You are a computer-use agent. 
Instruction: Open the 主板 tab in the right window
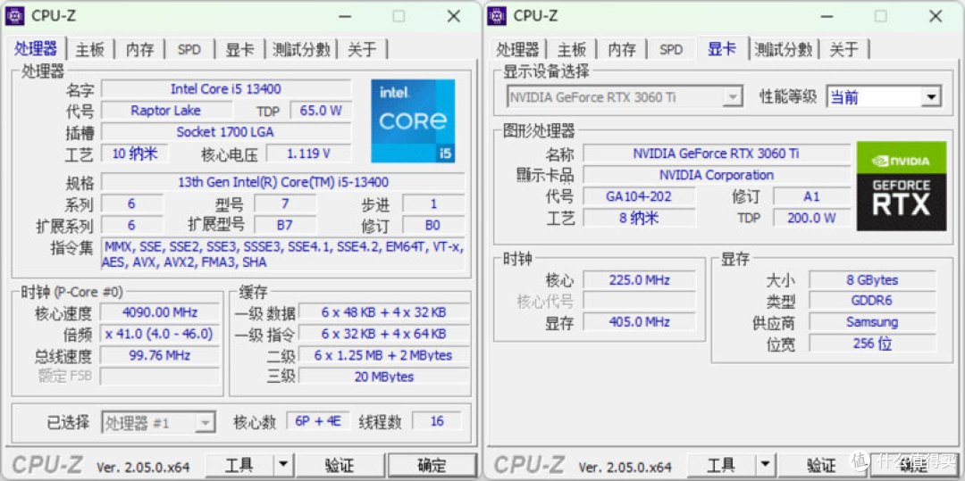[x=572, y=50]
